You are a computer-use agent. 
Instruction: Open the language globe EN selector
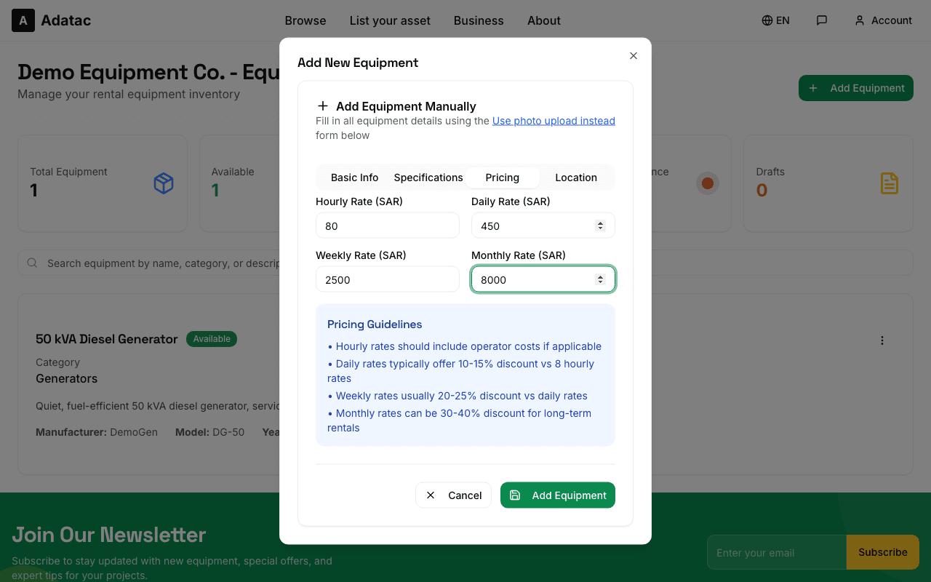(775, 20)
